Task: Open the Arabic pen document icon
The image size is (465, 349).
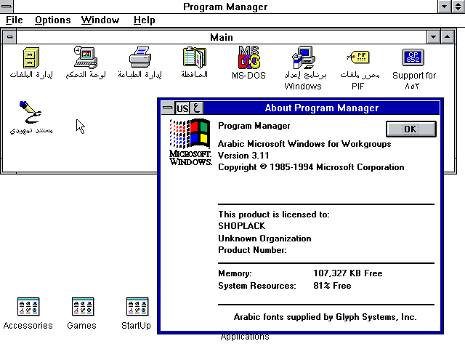Action: pyautogui.click(x=31, y=112)
